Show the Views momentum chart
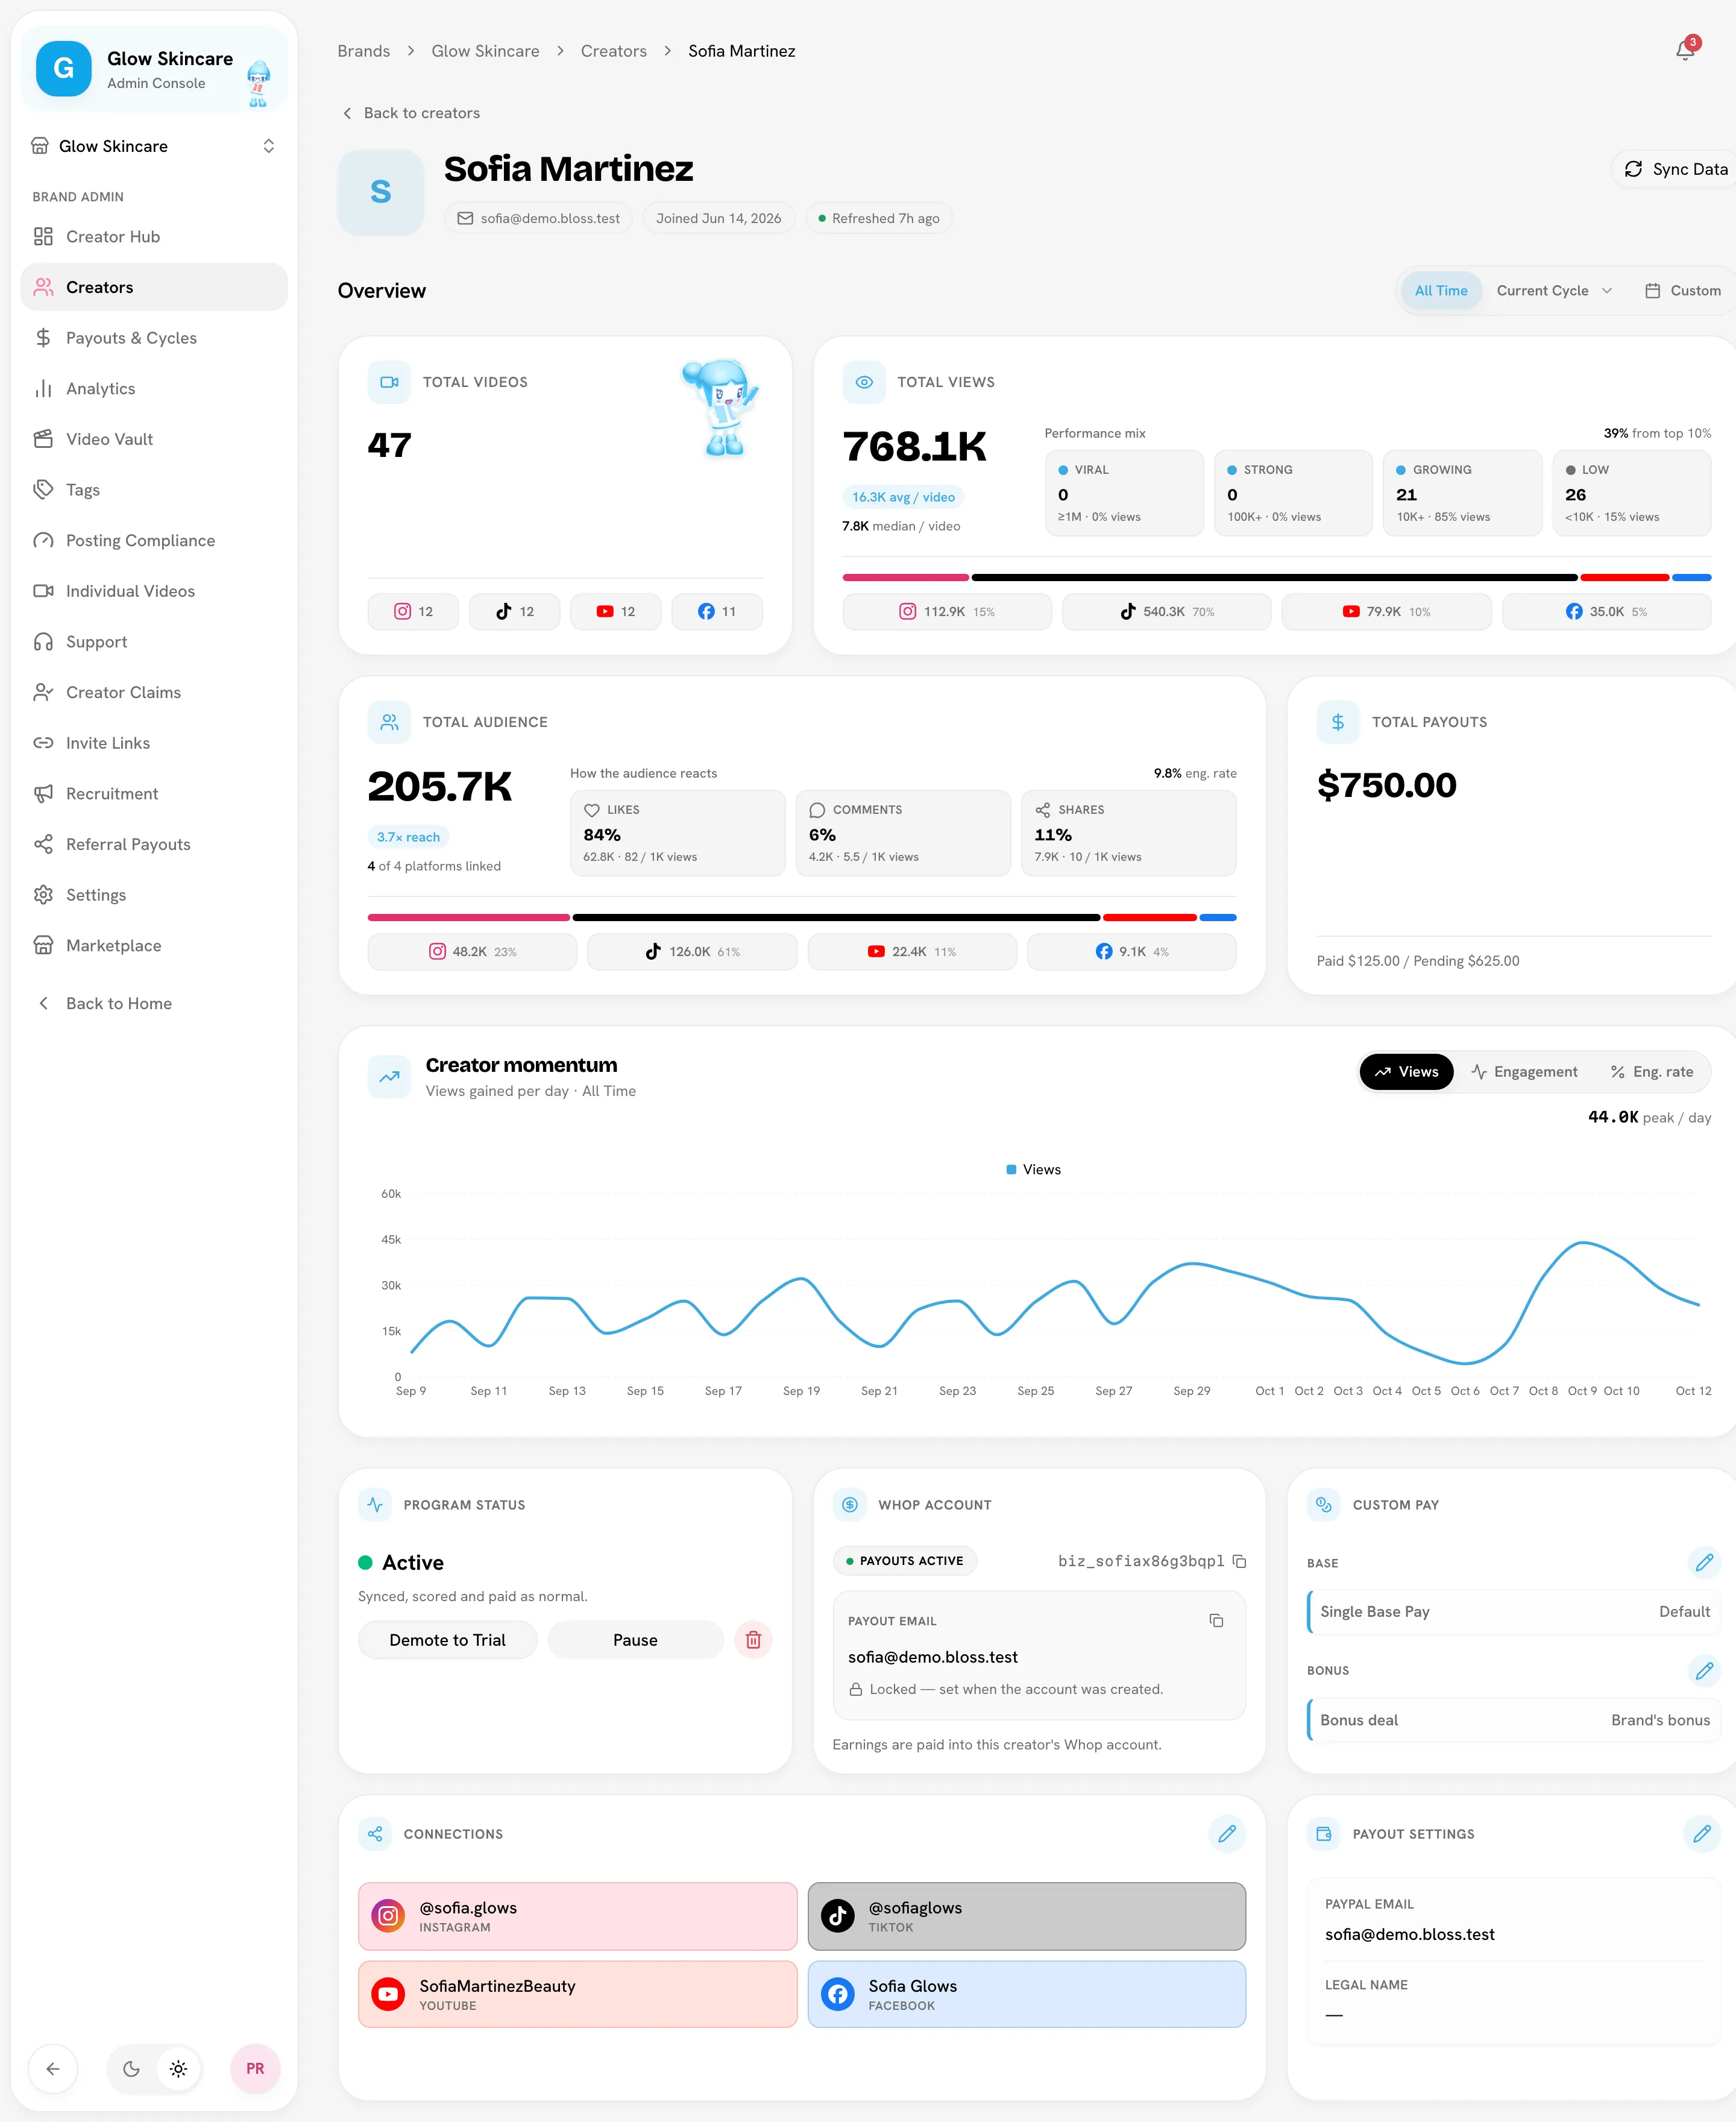 coord(1406,1072)
